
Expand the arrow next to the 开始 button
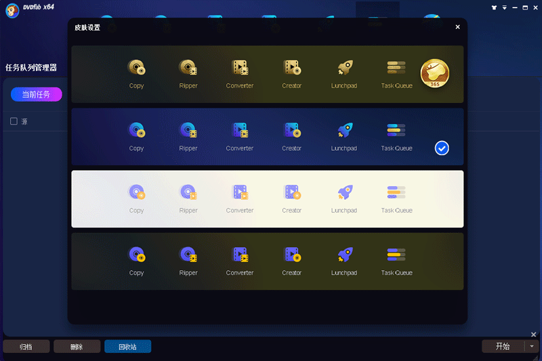pyautogui.click(x=532, y=346)
